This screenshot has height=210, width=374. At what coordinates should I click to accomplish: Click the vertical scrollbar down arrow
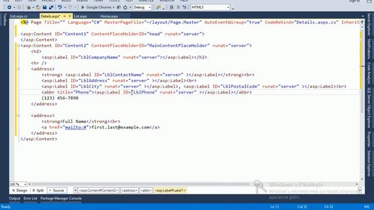pos(362,179)
